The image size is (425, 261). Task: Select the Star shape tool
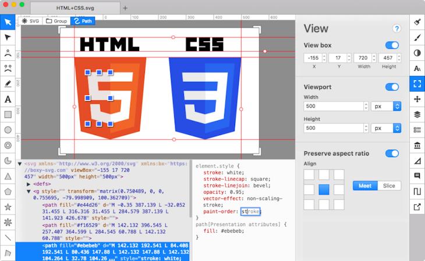(8, 207)
